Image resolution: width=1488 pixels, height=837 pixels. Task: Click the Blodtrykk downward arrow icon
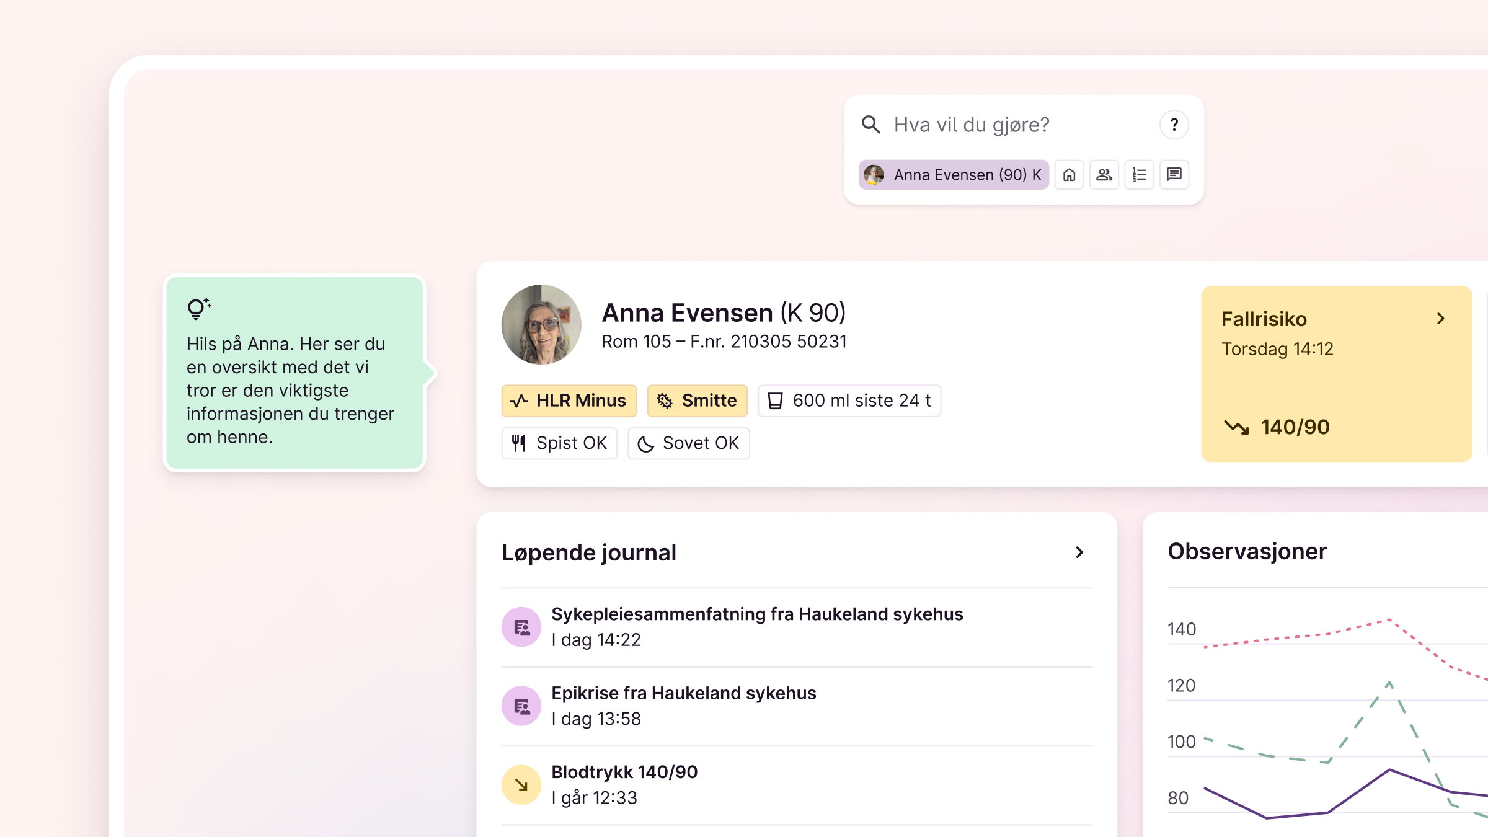coord(521,785)
